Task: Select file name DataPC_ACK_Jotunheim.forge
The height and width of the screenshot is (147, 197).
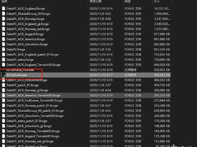Action: pos(27,44)
